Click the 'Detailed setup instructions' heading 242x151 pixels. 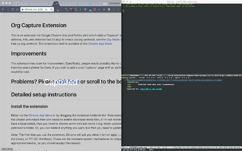pyautogui.click(x=44, y=94)
